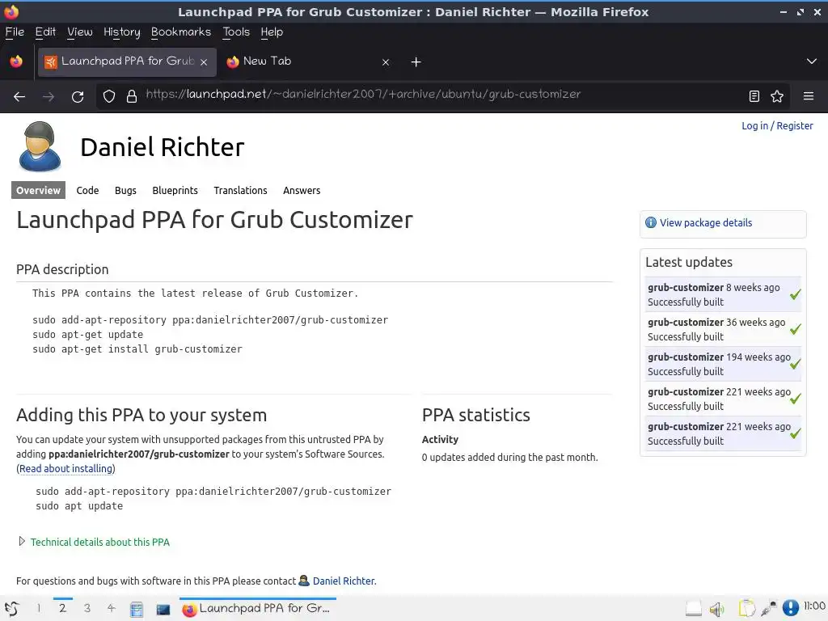Select the Launchpad PPA for Grub tab

(x=127, y=61)
